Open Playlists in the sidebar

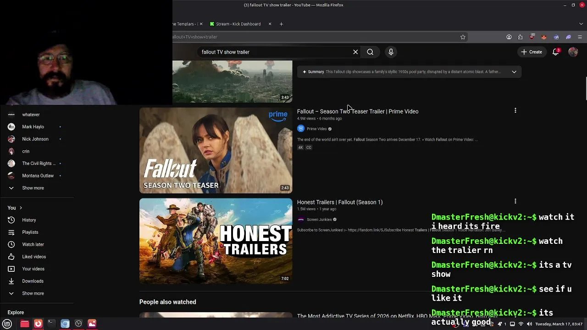pos(30,232)
